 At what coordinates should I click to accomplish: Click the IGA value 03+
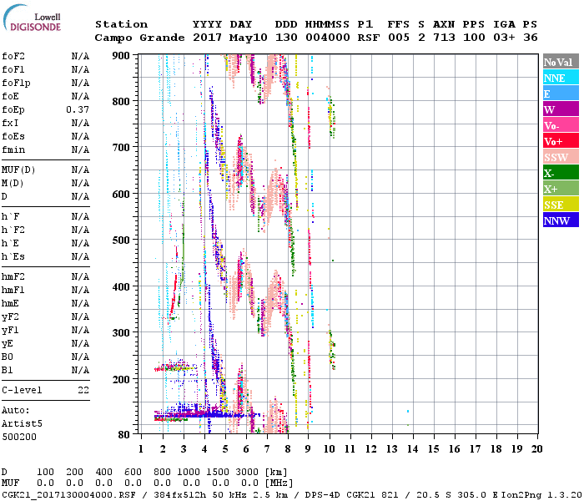coord(504,38)
